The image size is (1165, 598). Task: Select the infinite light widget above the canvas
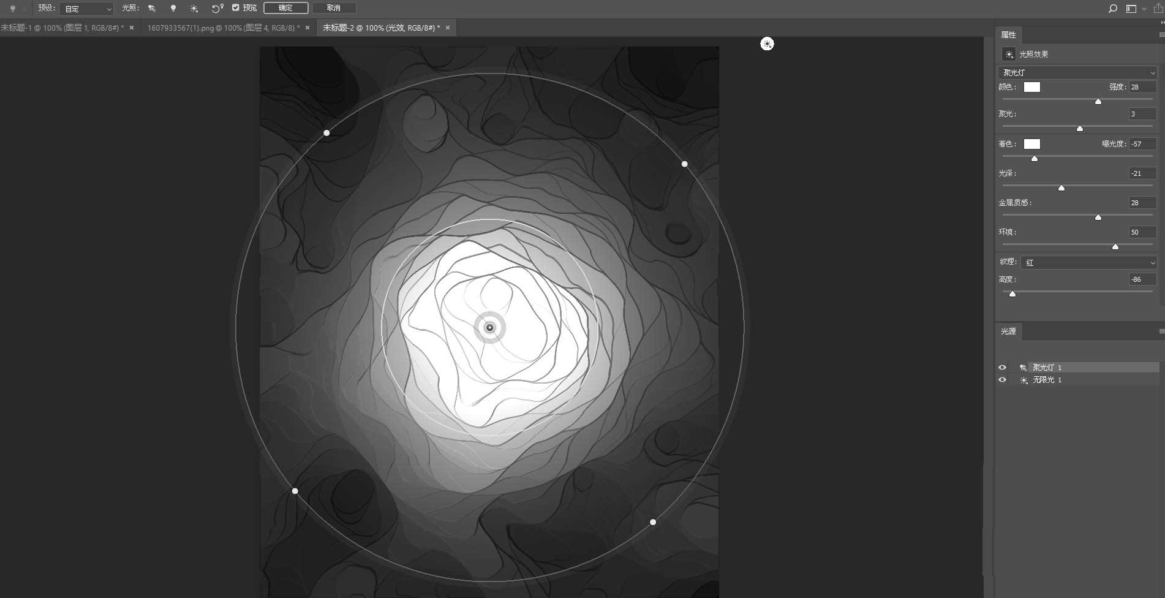coord(767,44)
